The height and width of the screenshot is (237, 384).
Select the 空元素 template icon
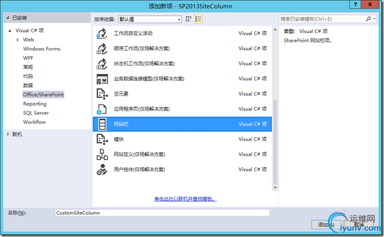[x=102, y=94]
